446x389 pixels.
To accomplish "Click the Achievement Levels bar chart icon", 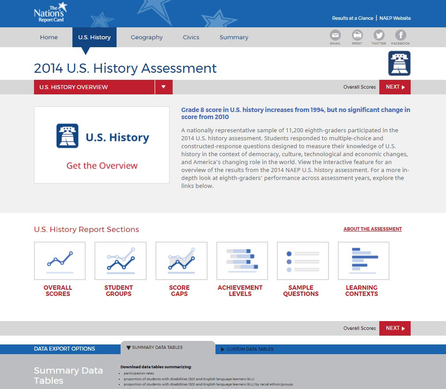I will click(x=242, y=260).
